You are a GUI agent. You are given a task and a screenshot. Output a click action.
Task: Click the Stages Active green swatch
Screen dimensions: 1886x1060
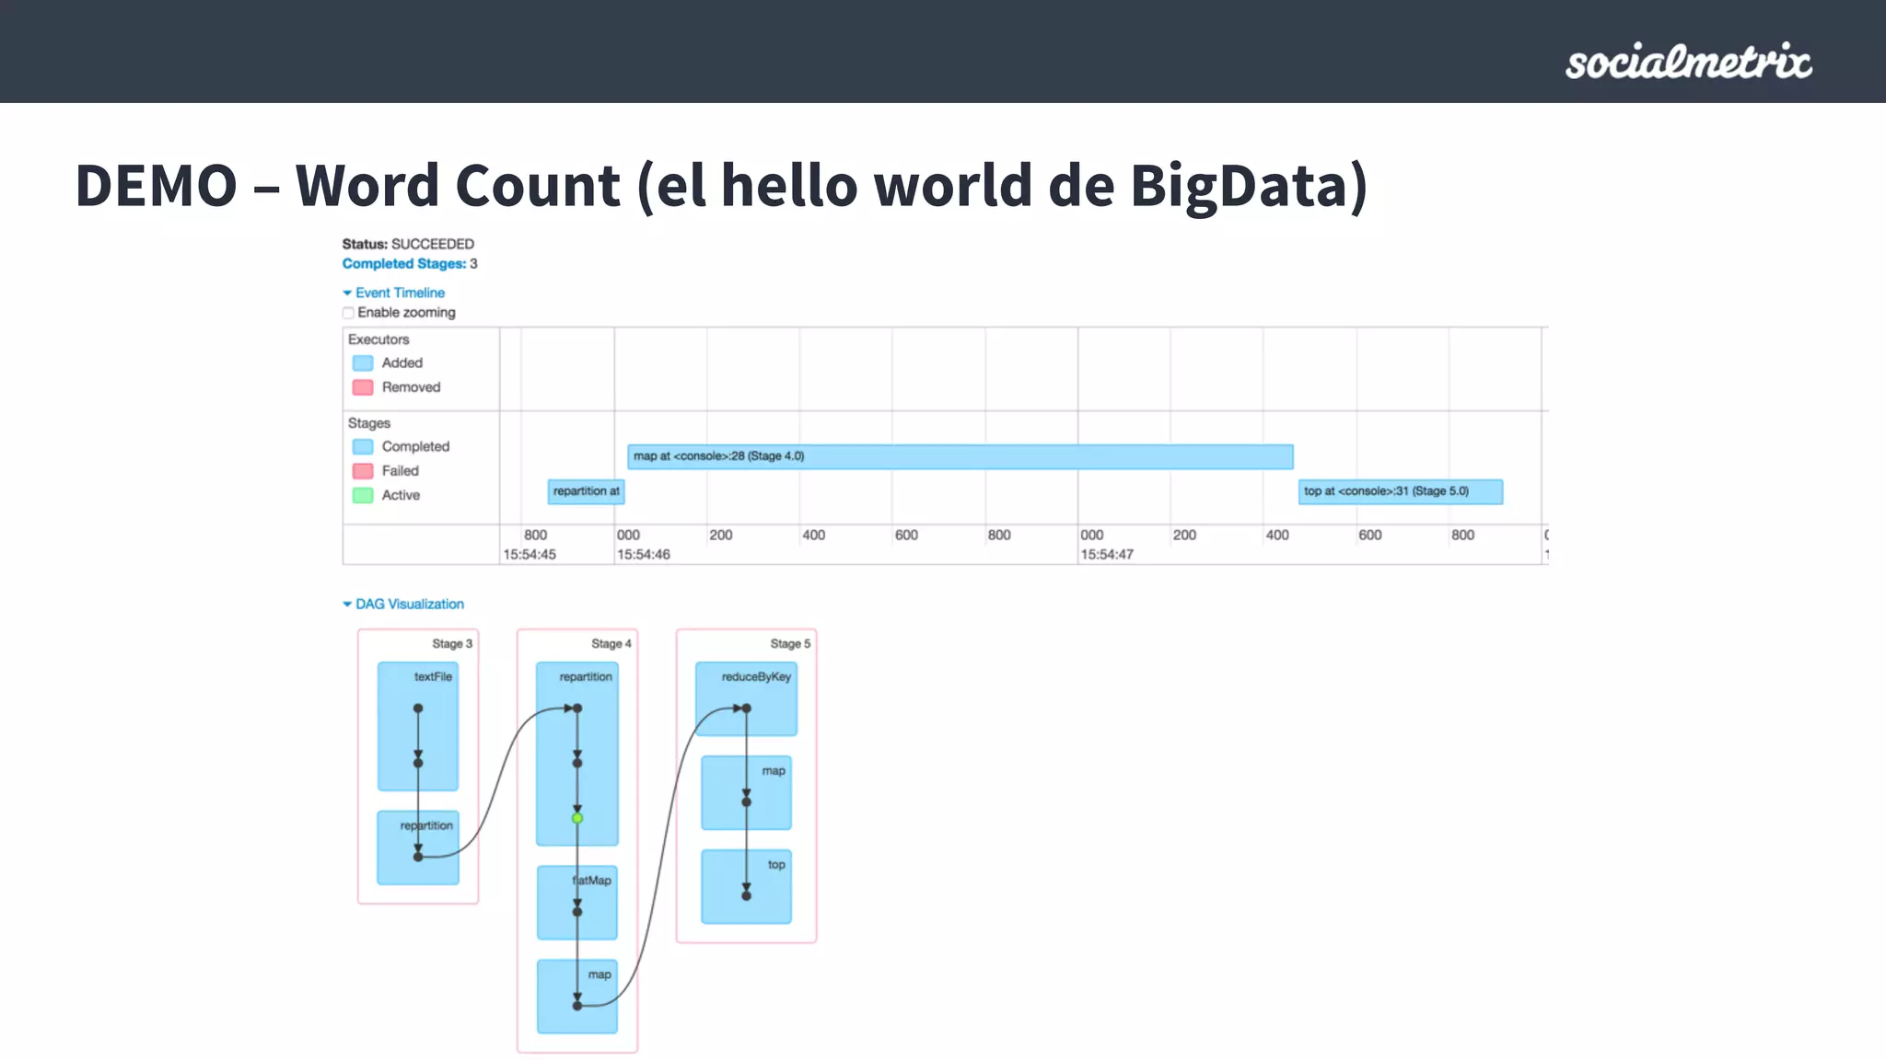coord(363,495)
